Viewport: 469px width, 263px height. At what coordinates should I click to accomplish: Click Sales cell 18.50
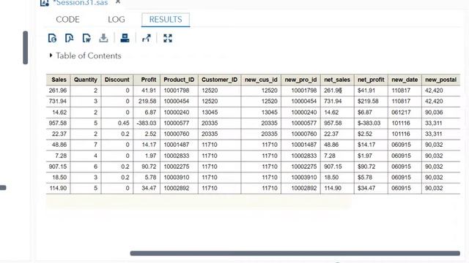tap(59, 177)
